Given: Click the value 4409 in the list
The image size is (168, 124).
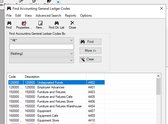Looking at the screenshot, I should [92, 116].
